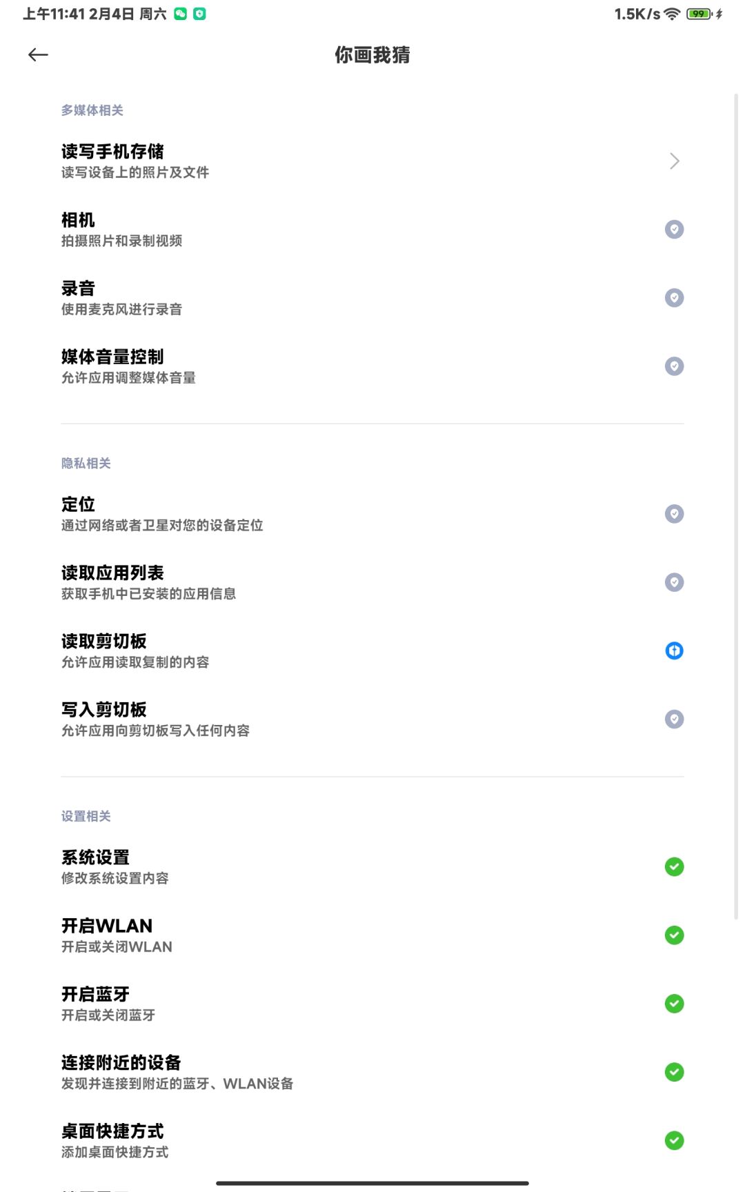Tap the back arrow icon
Viewport: 745px width, 1192px height.
(x=38, y=54)
